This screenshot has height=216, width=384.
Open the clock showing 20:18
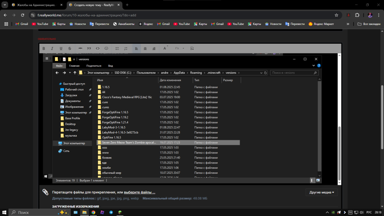378,212
